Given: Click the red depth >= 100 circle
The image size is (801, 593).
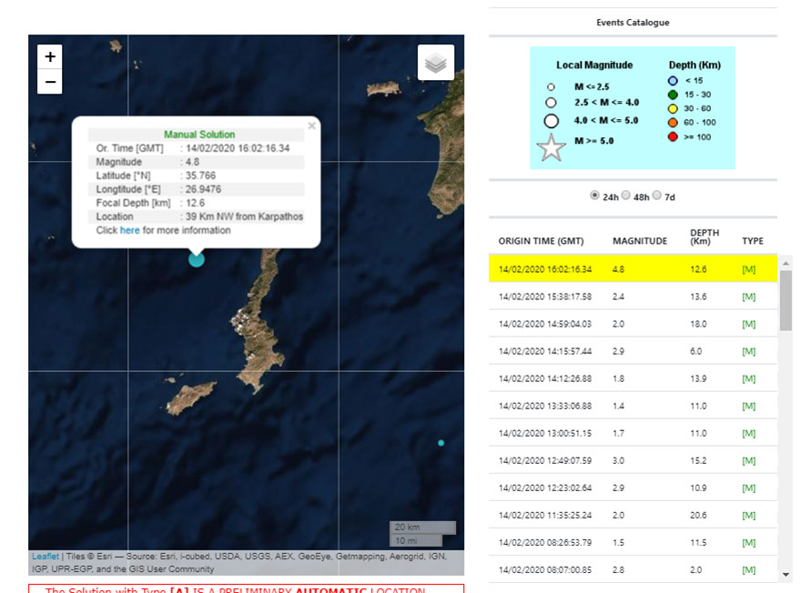Looking at the screenshot, I should [x=674, y=137].
